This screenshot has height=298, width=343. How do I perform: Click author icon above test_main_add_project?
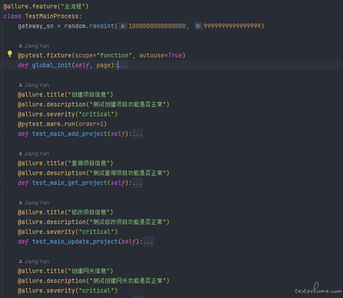point(21,85)
